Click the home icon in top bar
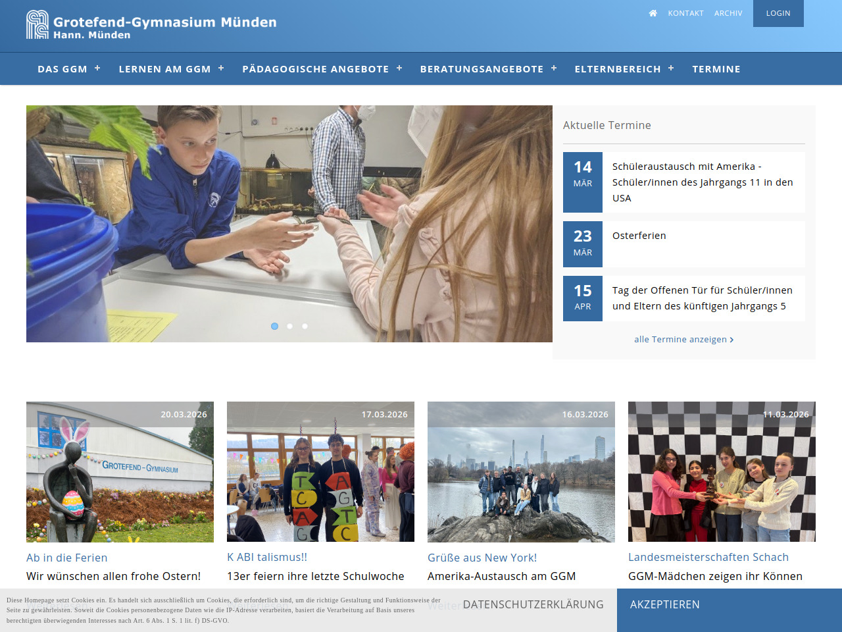The height and width of the screenshot is (632, 842). tap(653, 13)
